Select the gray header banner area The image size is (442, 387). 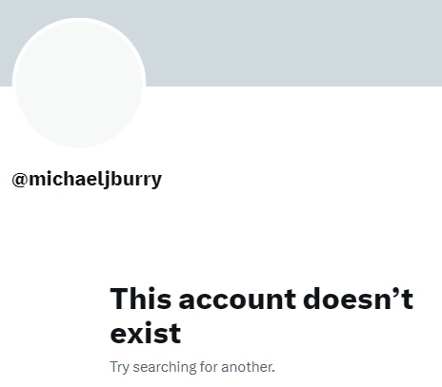pos(221,43)
